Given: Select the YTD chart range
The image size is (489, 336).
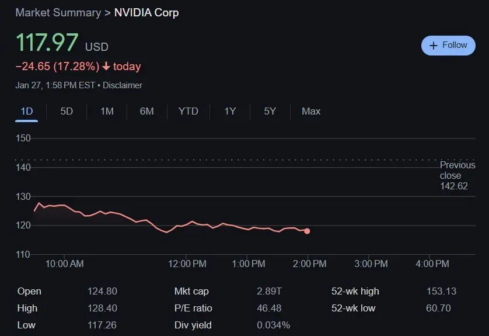Looking at the screenshot, I should (188, 111).
